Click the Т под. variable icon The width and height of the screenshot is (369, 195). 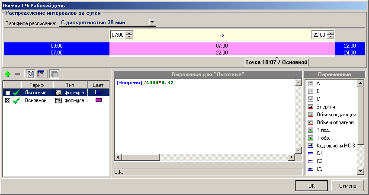(311, 130)
